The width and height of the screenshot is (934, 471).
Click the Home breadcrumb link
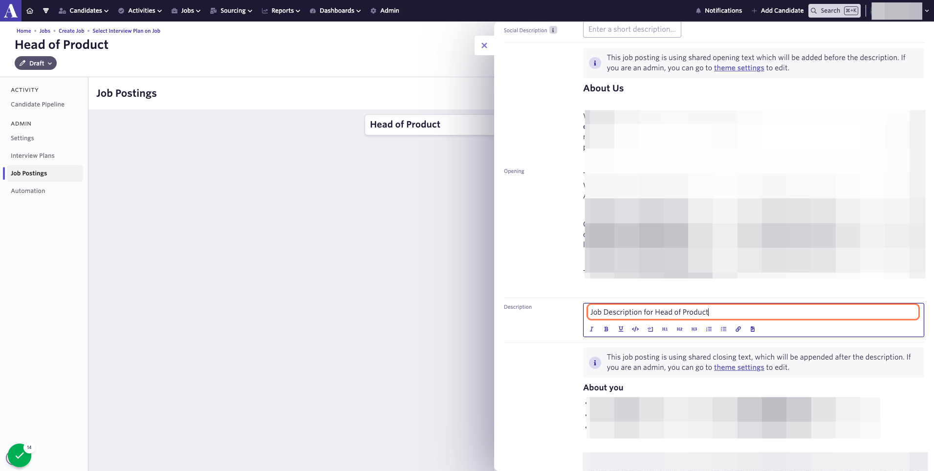tap(24, 31)
